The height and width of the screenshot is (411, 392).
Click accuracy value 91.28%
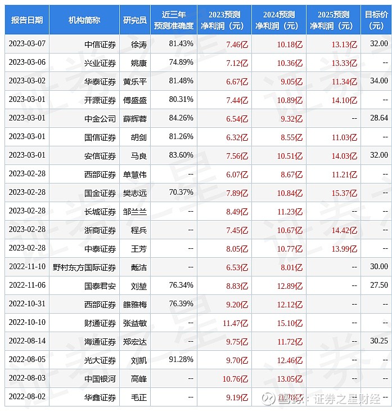tap(181, 360)
